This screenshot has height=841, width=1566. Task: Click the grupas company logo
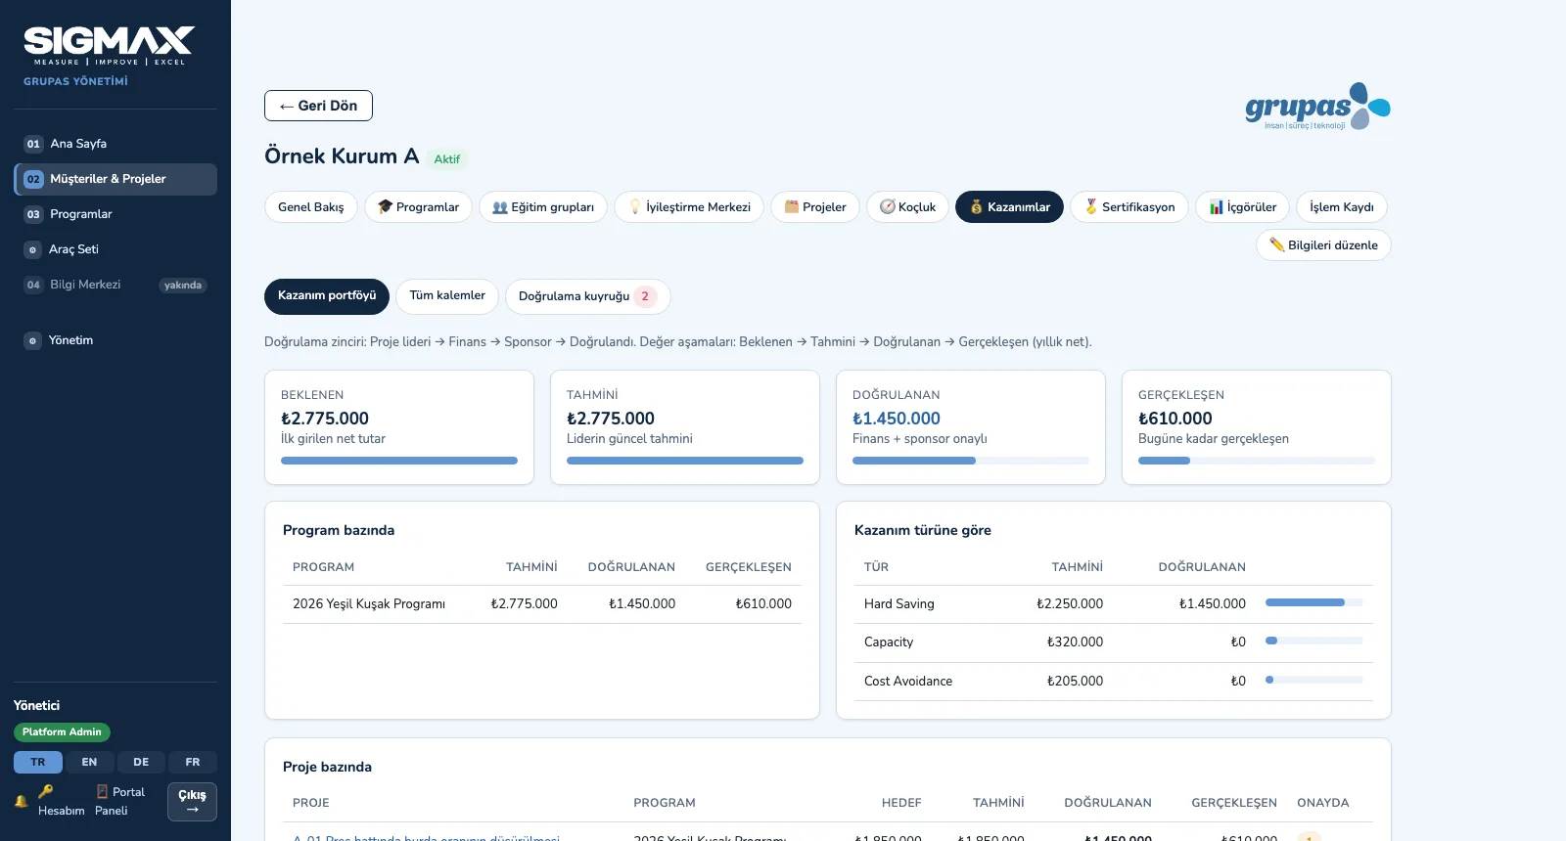tap(1317, 107)
